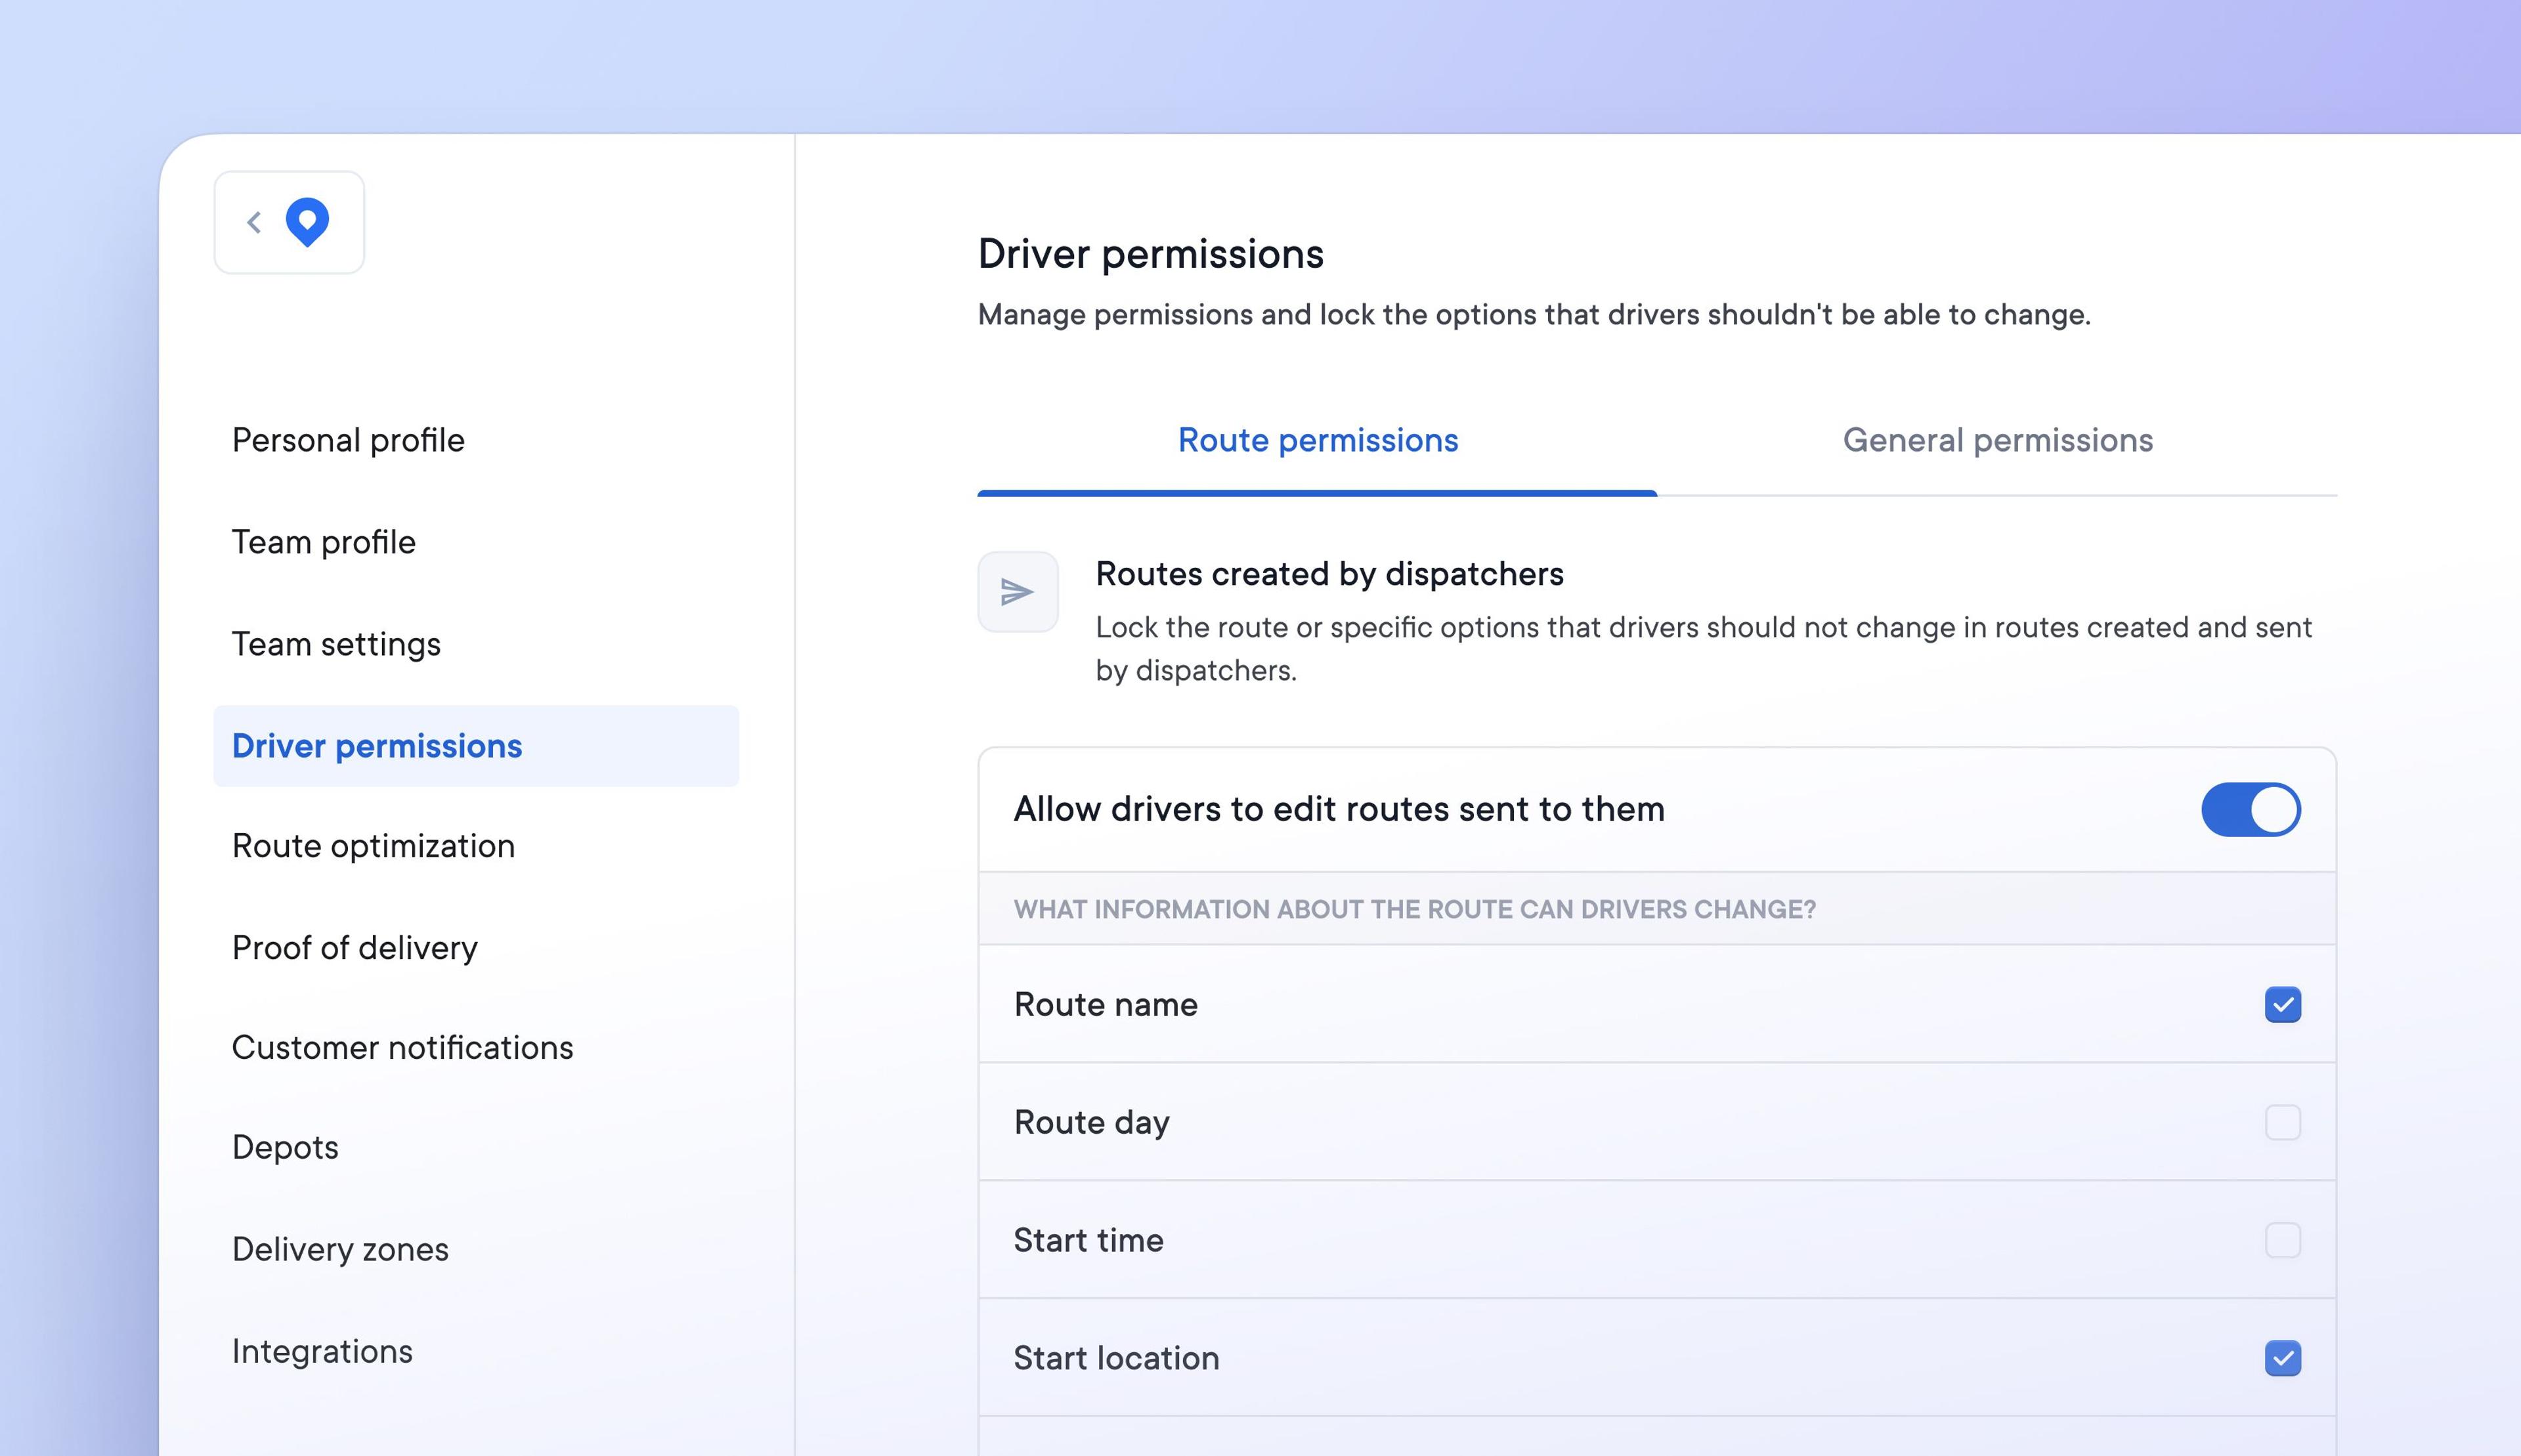Click the paper plane dispatcher icon
This screenshot has width=2521, height=1456.
click(x=1017, y=592)
